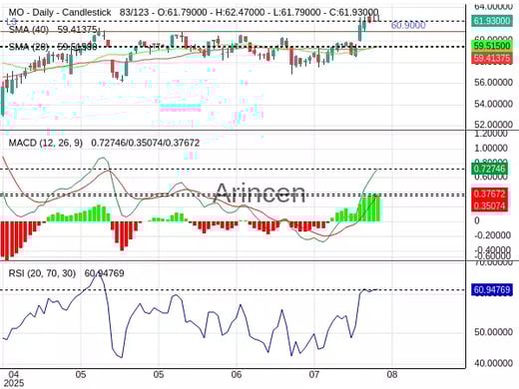Viewport: 519px width, 389px height.
Task: Click the RSI (20, 70, 30) label
Action: pyautogui.click(x=42, y=273)
